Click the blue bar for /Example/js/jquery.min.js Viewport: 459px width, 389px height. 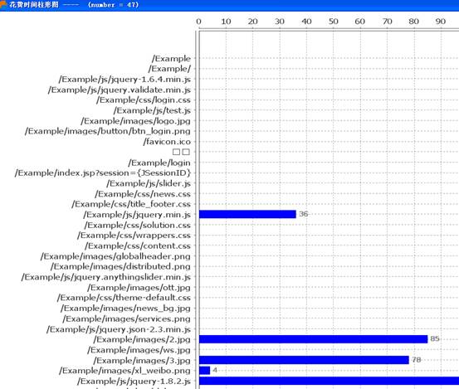pyautogui.click(x=247, y=214)
